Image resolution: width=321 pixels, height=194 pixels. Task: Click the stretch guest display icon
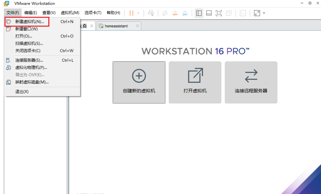[257, 13]
